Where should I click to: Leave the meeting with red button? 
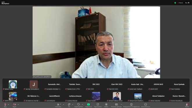click(x=187, y=105)
